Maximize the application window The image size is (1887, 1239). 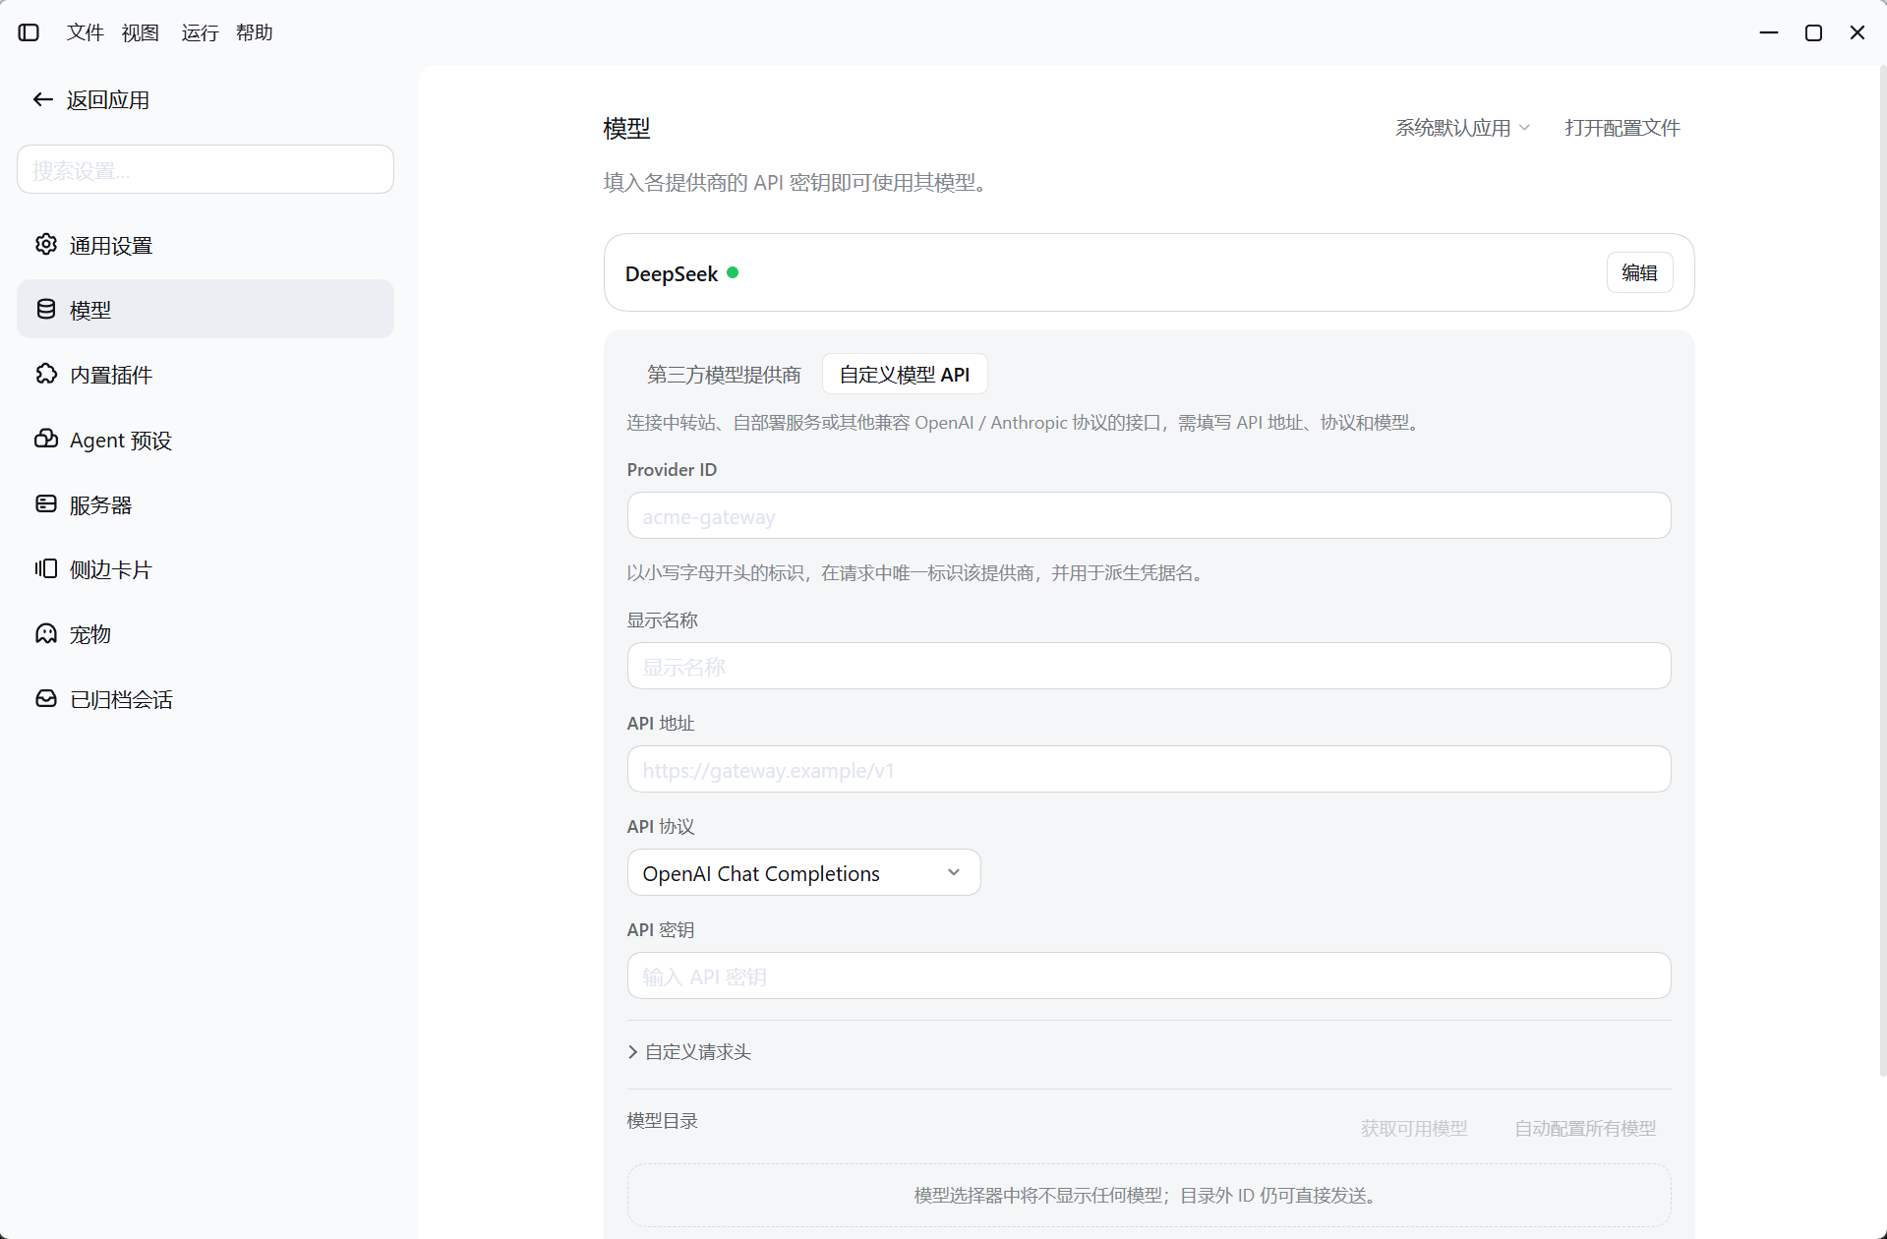pyautogui.click(x=1813, y=32)
